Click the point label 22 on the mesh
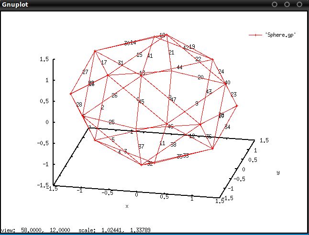Viewport: 309px width, 235px height. point(198,59)
